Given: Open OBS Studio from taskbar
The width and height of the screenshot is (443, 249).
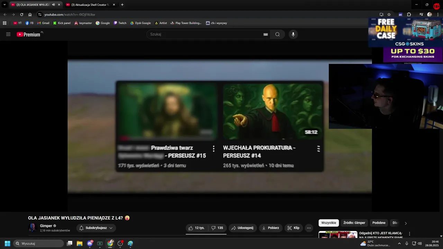Looking at the screenshot, I should (120, 243).
